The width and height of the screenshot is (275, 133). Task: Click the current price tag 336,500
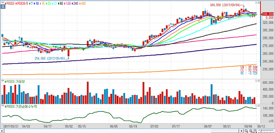coord(268,14)
